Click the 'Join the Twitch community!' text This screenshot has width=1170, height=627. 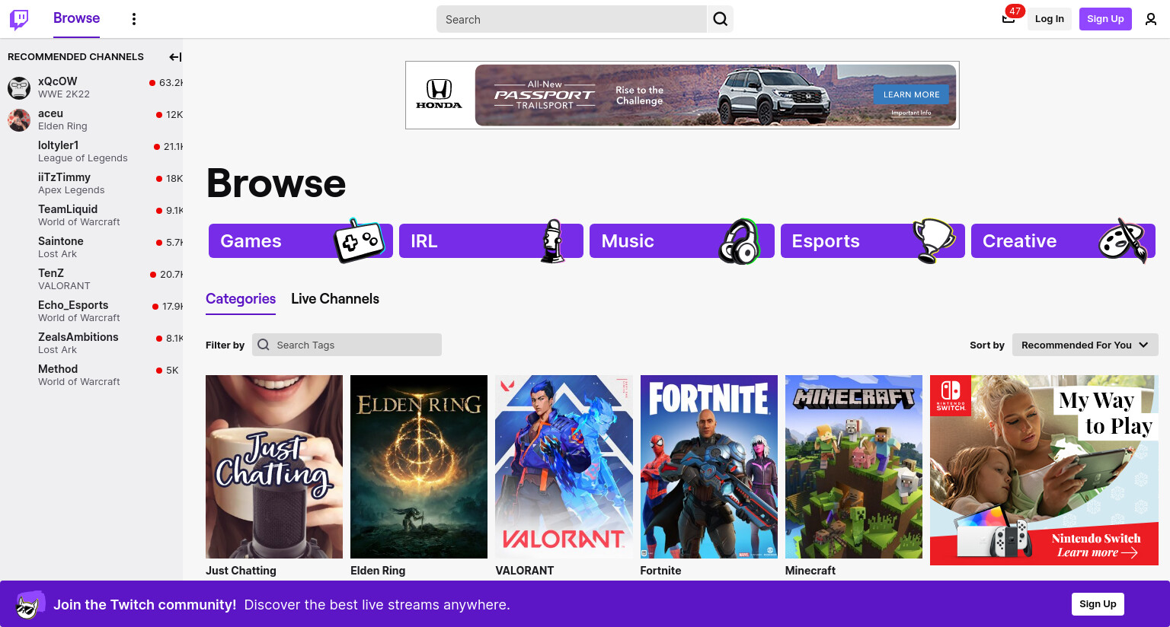145,605
